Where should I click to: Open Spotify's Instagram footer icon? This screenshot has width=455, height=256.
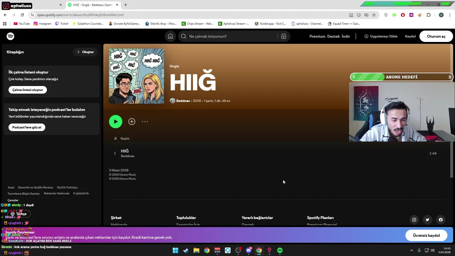pyautogui.click(x=414, y=220)
